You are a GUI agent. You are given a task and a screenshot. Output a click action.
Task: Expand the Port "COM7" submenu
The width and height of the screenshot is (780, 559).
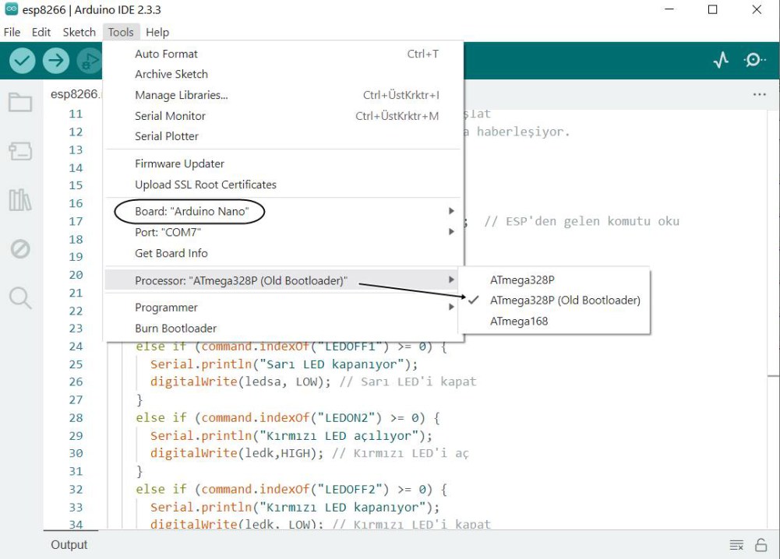284,232
